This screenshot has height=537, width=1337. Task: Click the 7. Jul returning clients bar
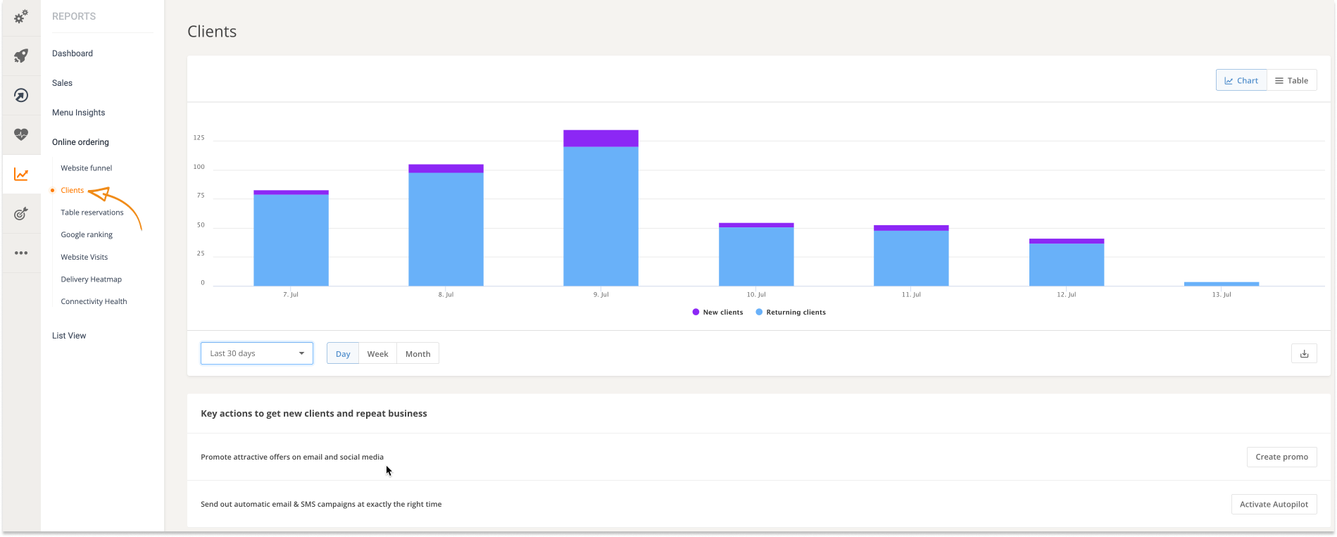click(291, 240)
